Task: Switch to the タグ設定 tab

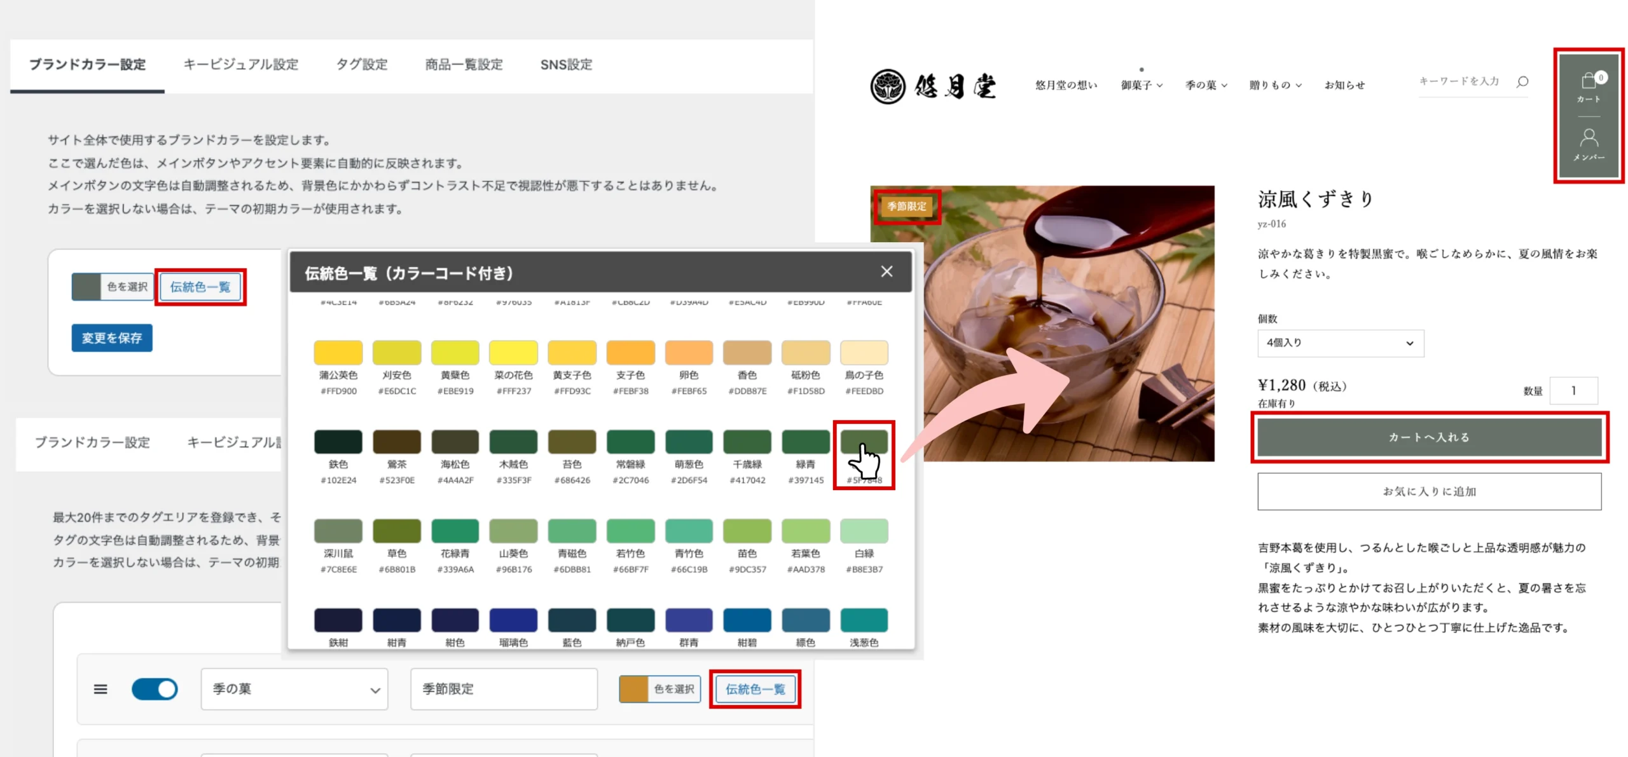Action: tap(361, 64)
